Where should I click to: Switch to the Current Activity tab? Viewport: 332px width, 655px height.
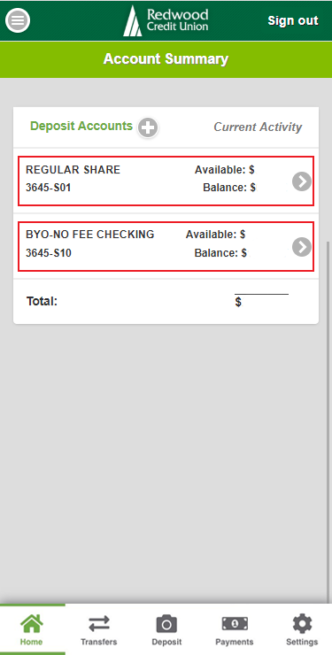pos(258,127)
